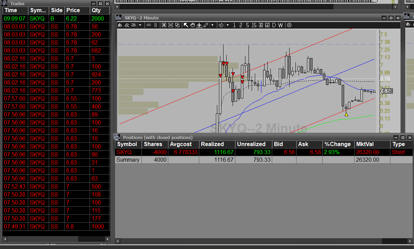Screen dimensions: 414x249
Task: Click the top panel right scroll arrow
Action: (x=395, y=7)
